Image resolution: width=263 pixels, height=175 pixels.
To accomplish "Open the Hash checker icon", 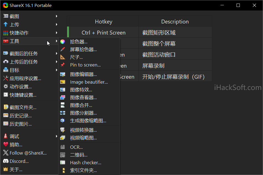I will click(x=63, y=162).
